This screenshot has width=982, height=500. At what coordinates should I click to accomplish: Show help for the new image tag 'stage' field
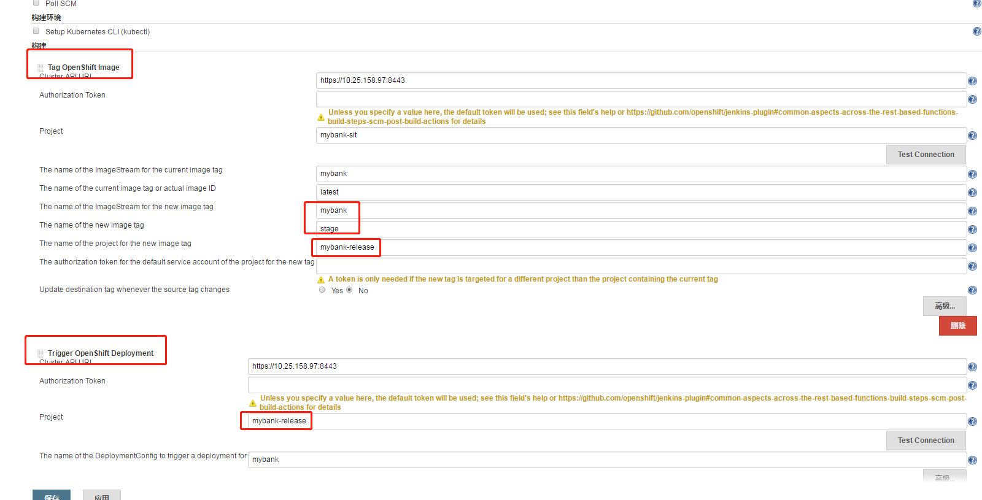(972, 229)
